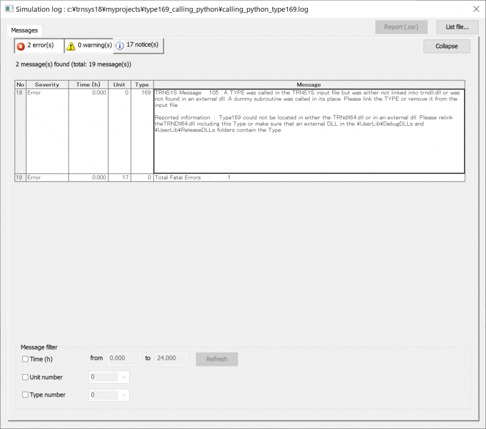Show the 0 warning(s) messages

[89, 46]
